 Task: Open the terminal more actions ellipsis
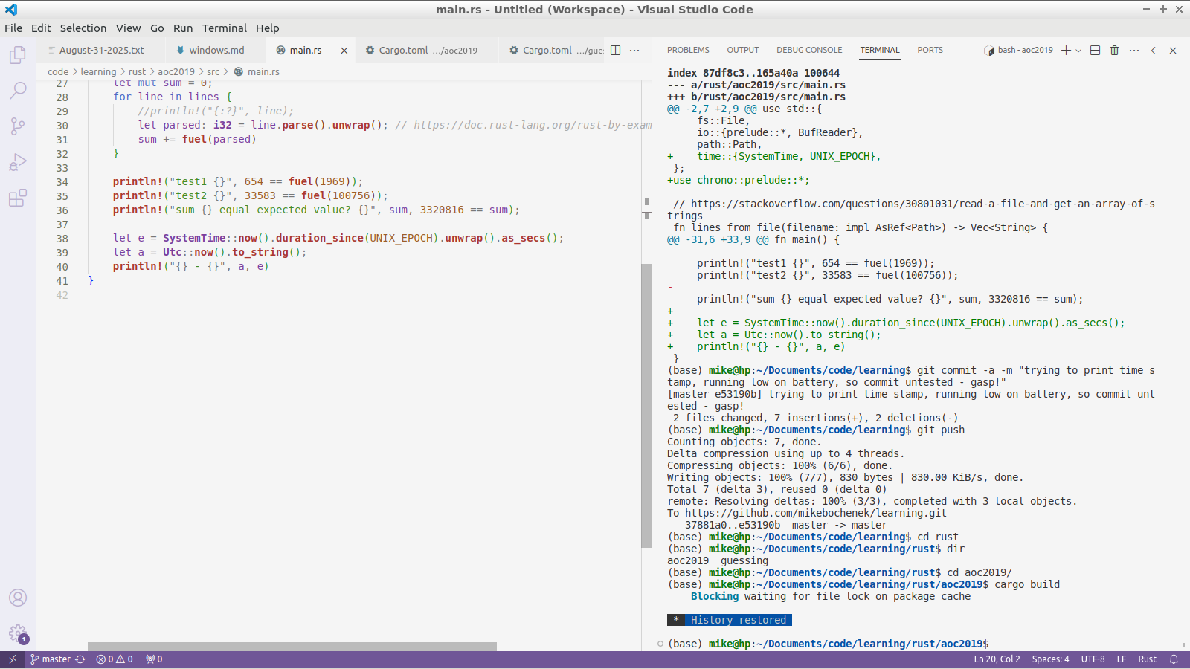[x=1133, y=50]
